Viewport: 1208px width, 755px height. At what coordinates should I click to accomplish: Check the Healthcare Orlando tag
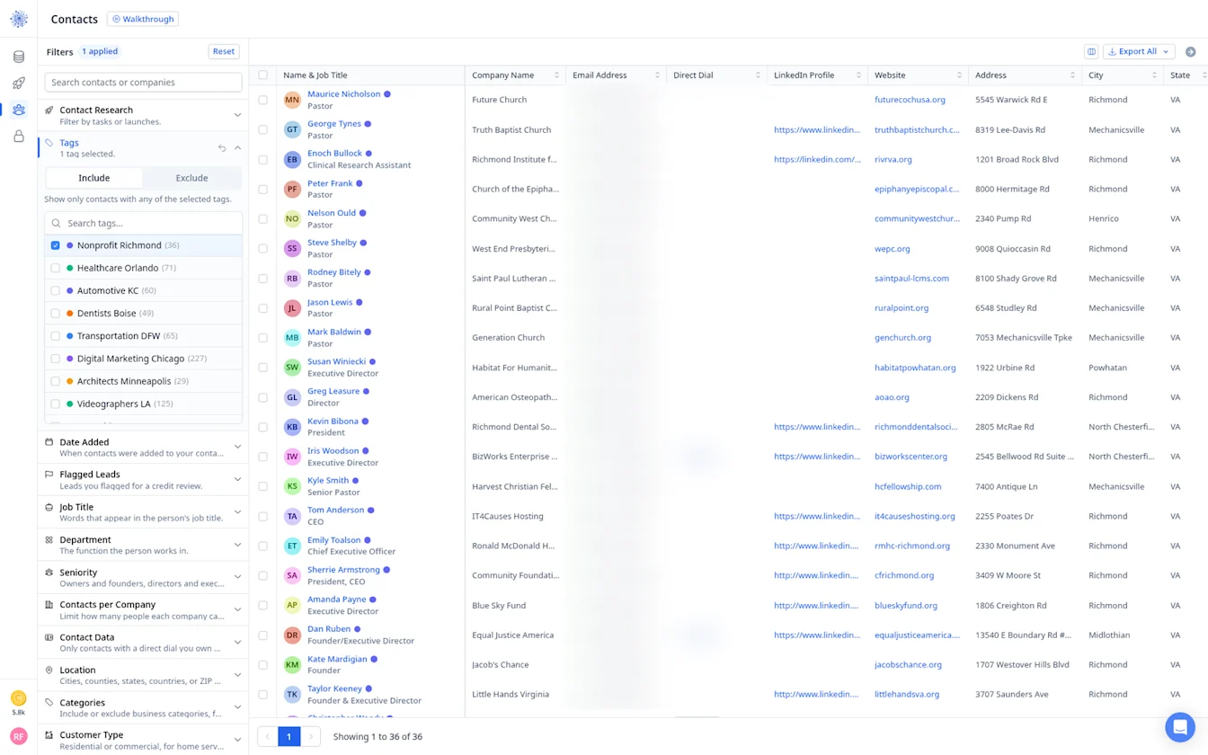point(56,268)
